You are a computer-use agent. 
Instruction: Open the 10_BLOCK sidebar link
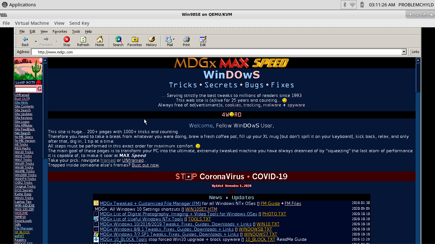pos(22,232)
